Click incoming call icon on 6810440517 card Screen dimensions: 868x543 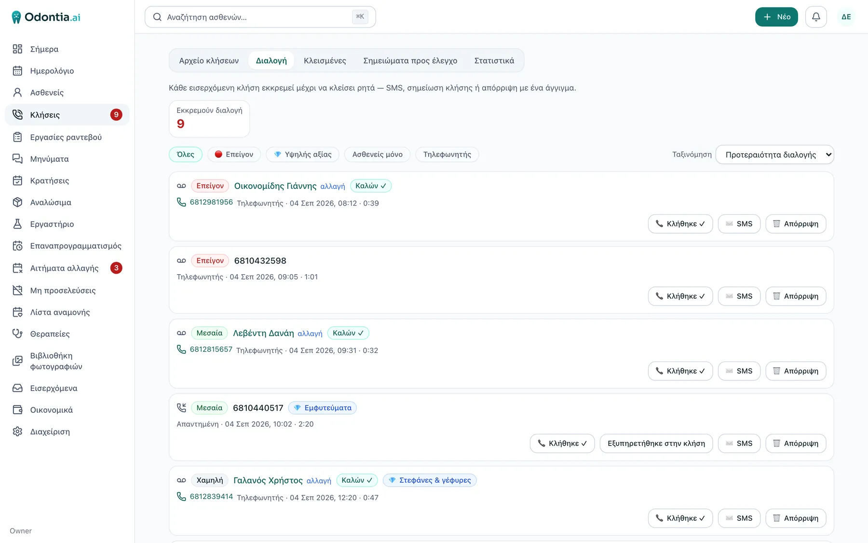[x=181, y=408]
